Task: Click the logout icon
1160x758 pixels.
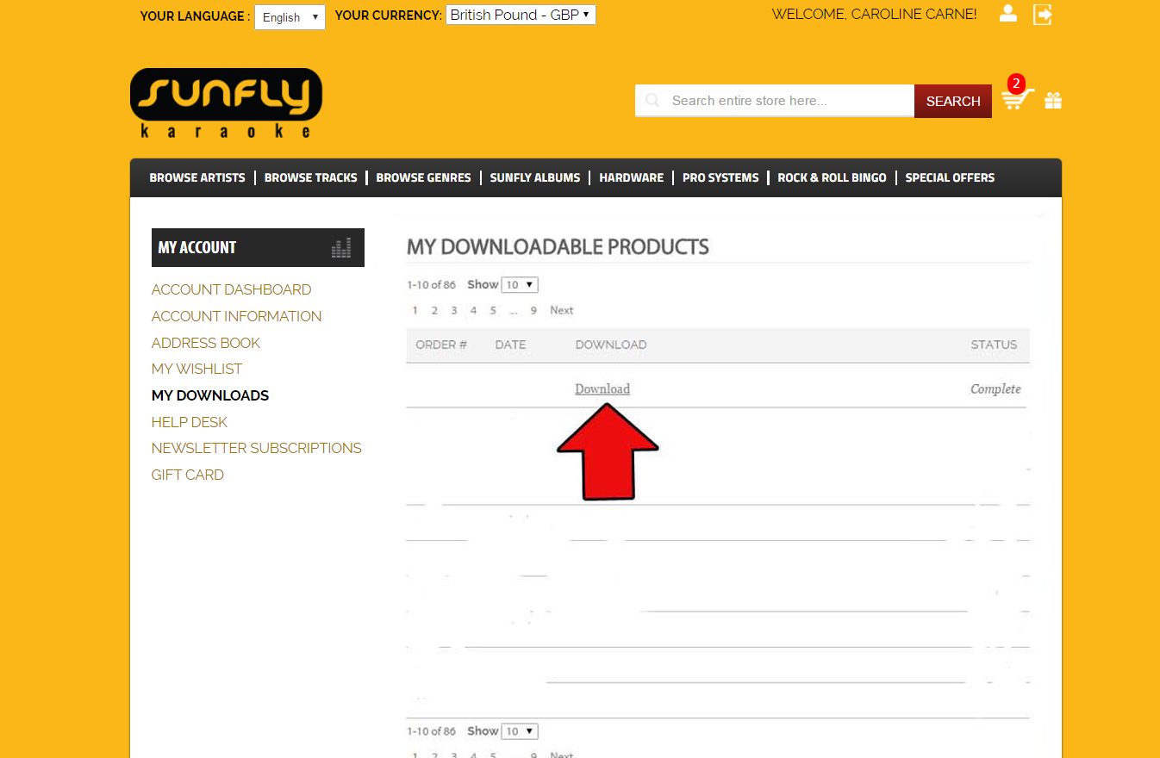Action: 1043,14
